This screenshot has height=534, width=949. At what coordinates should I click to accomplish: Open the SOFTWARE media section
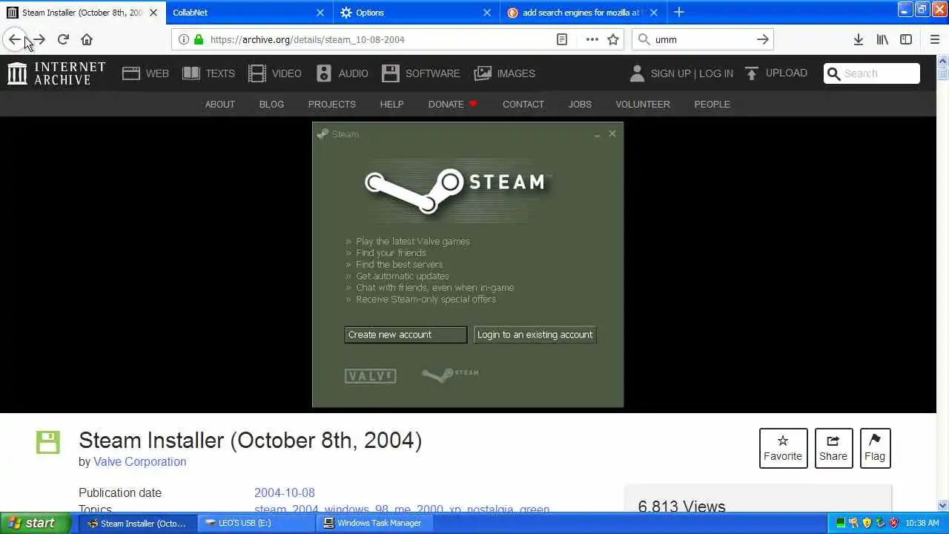coord(420,73)
